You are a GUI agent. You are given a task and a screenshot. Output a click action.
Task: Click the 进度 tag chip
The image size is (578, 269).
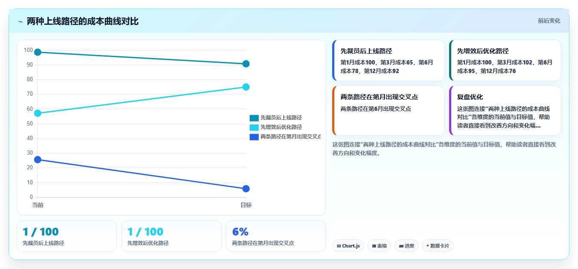pos(406,246)
